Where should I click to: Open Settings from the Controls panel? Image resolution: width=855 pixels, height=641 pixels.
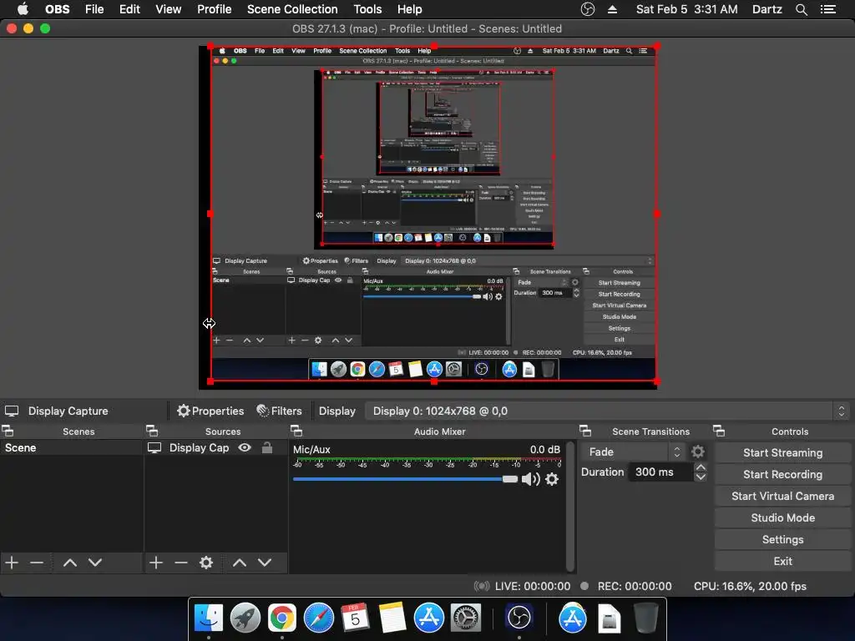point(782,540)
